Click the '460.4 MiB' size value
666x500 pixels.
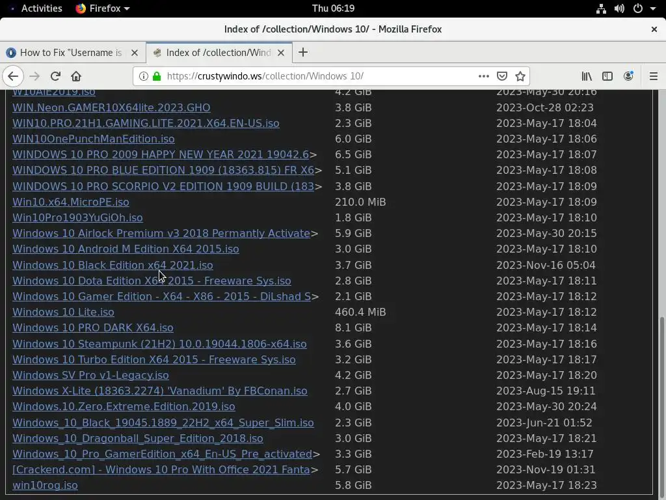(x=360, y=312)
